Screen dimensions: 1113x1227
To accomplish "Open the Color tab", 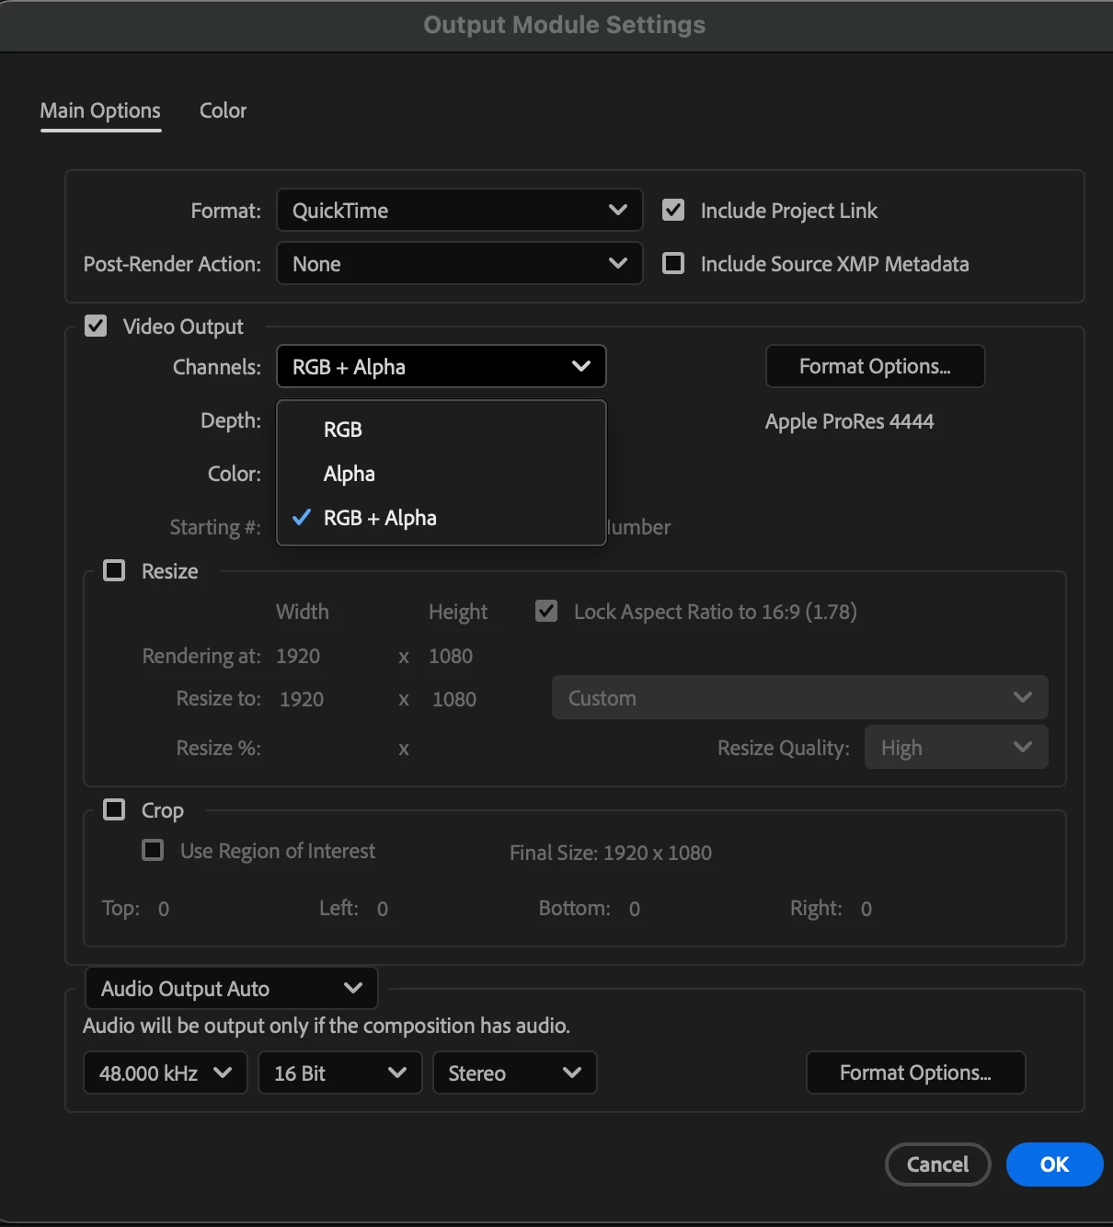I will coord(223,111).
